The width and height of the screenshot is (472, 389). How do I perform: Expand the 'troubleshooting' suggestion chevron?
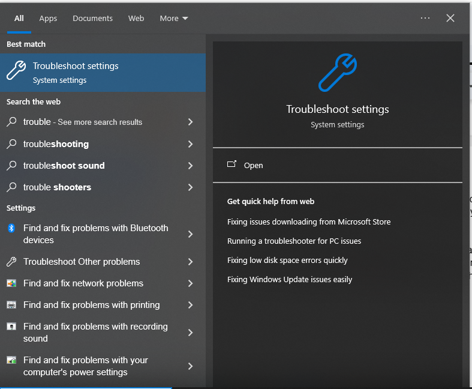(190, 144)
